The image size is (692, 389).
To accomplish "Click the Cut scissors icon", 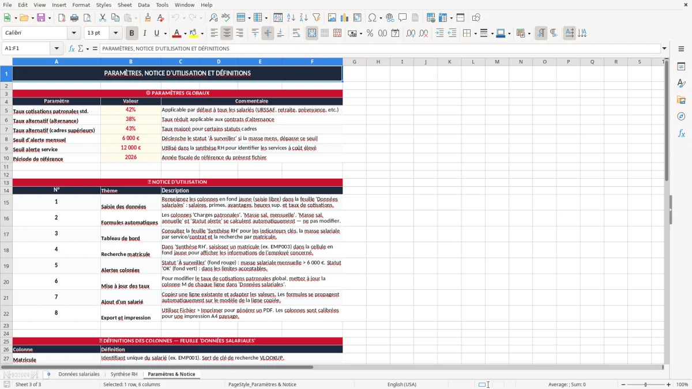I will point(103,18).
